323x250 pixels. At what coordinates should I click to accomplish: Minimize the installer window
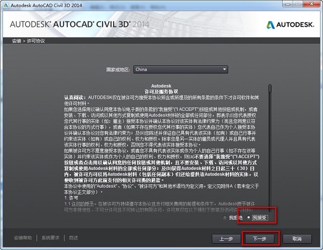(288, 4)
